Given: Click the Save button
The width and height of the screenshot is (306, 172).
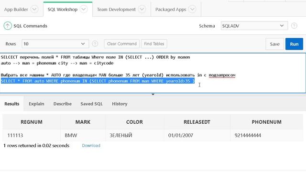Looking at the screenshot, I should pyautogui.click(x=274, y=44).
